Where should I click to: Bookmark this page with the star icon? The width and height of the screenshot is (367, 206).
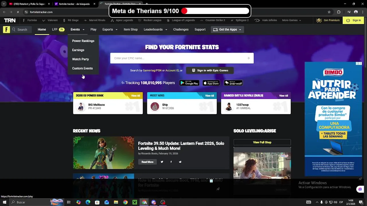tap(329, 12)
